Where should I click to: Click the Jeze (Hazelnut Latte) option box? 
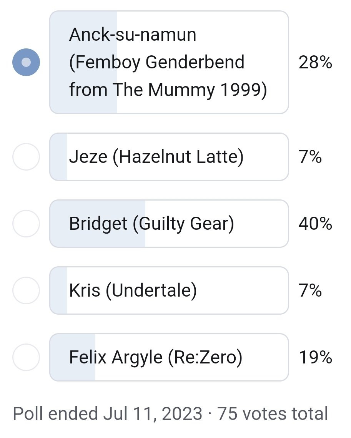pos(169,157)
